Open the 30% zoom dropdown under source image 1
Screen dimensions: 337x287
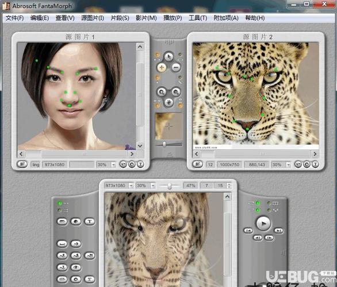pos(113,165)
